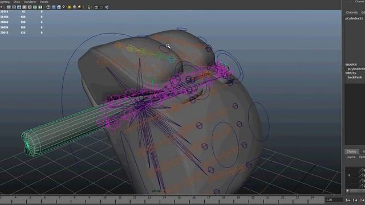
Task: Click the 1.00 range start field
Action: (334, 200)
